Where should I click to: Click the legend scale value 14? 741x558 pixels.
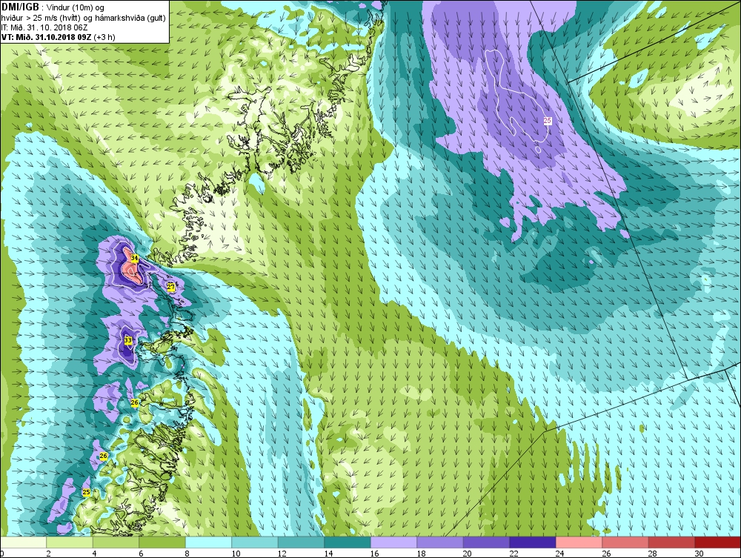328,554
